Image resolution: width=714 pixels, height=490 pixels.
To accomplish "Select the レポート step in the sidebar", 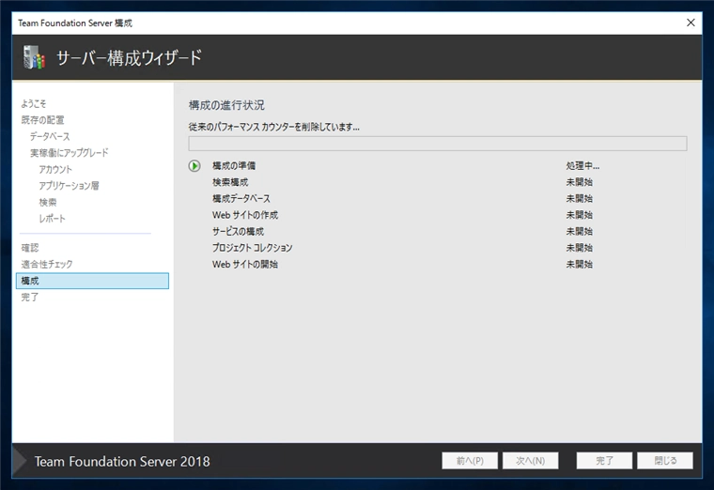I will [x=52, y=219].
